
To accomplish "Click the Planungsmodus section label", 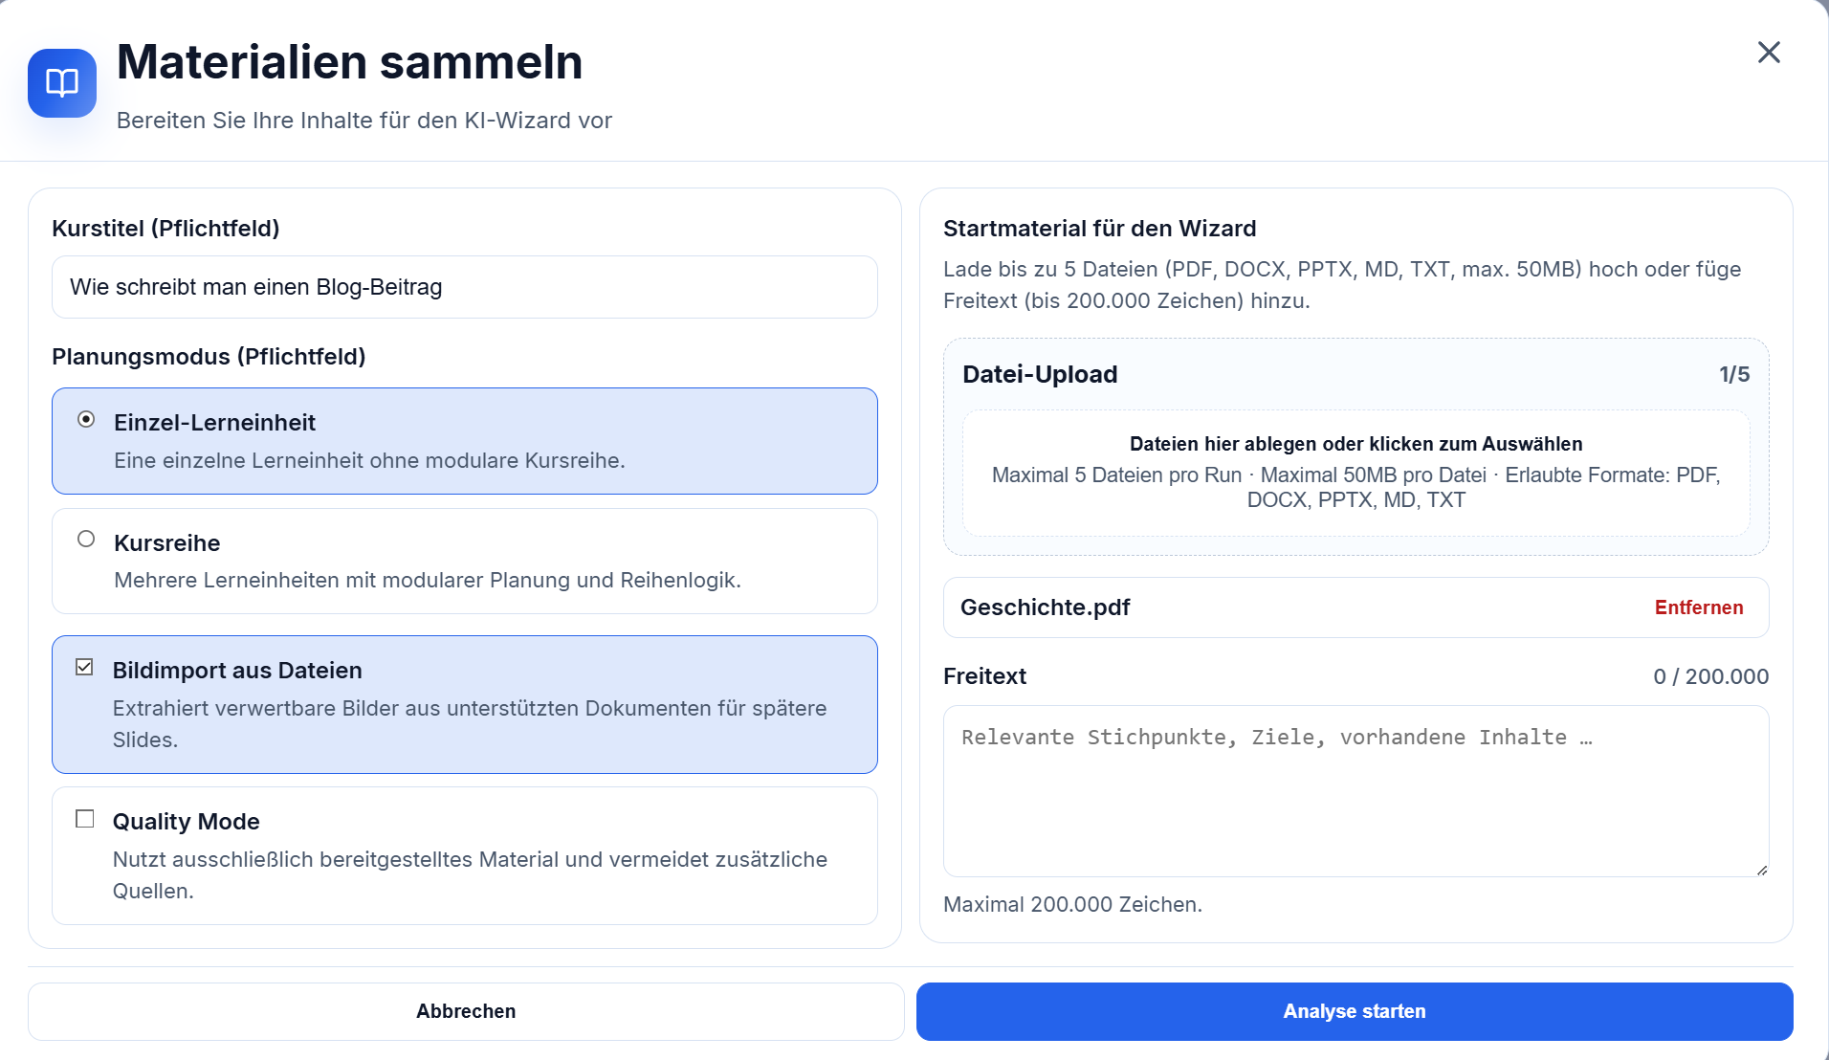I will [x=209, y=356].
